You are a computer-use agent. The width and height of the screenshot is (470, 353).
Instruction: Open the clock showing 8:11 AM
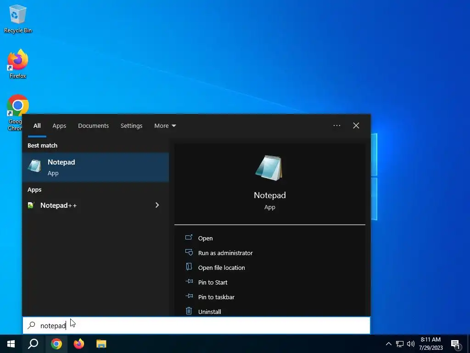pyautogui.click(x=431, y=344)
